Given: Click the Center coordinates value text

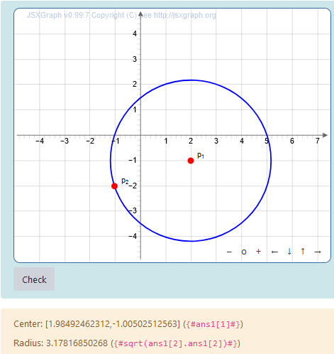Looking at the screenshot, I should pos(113,323).
